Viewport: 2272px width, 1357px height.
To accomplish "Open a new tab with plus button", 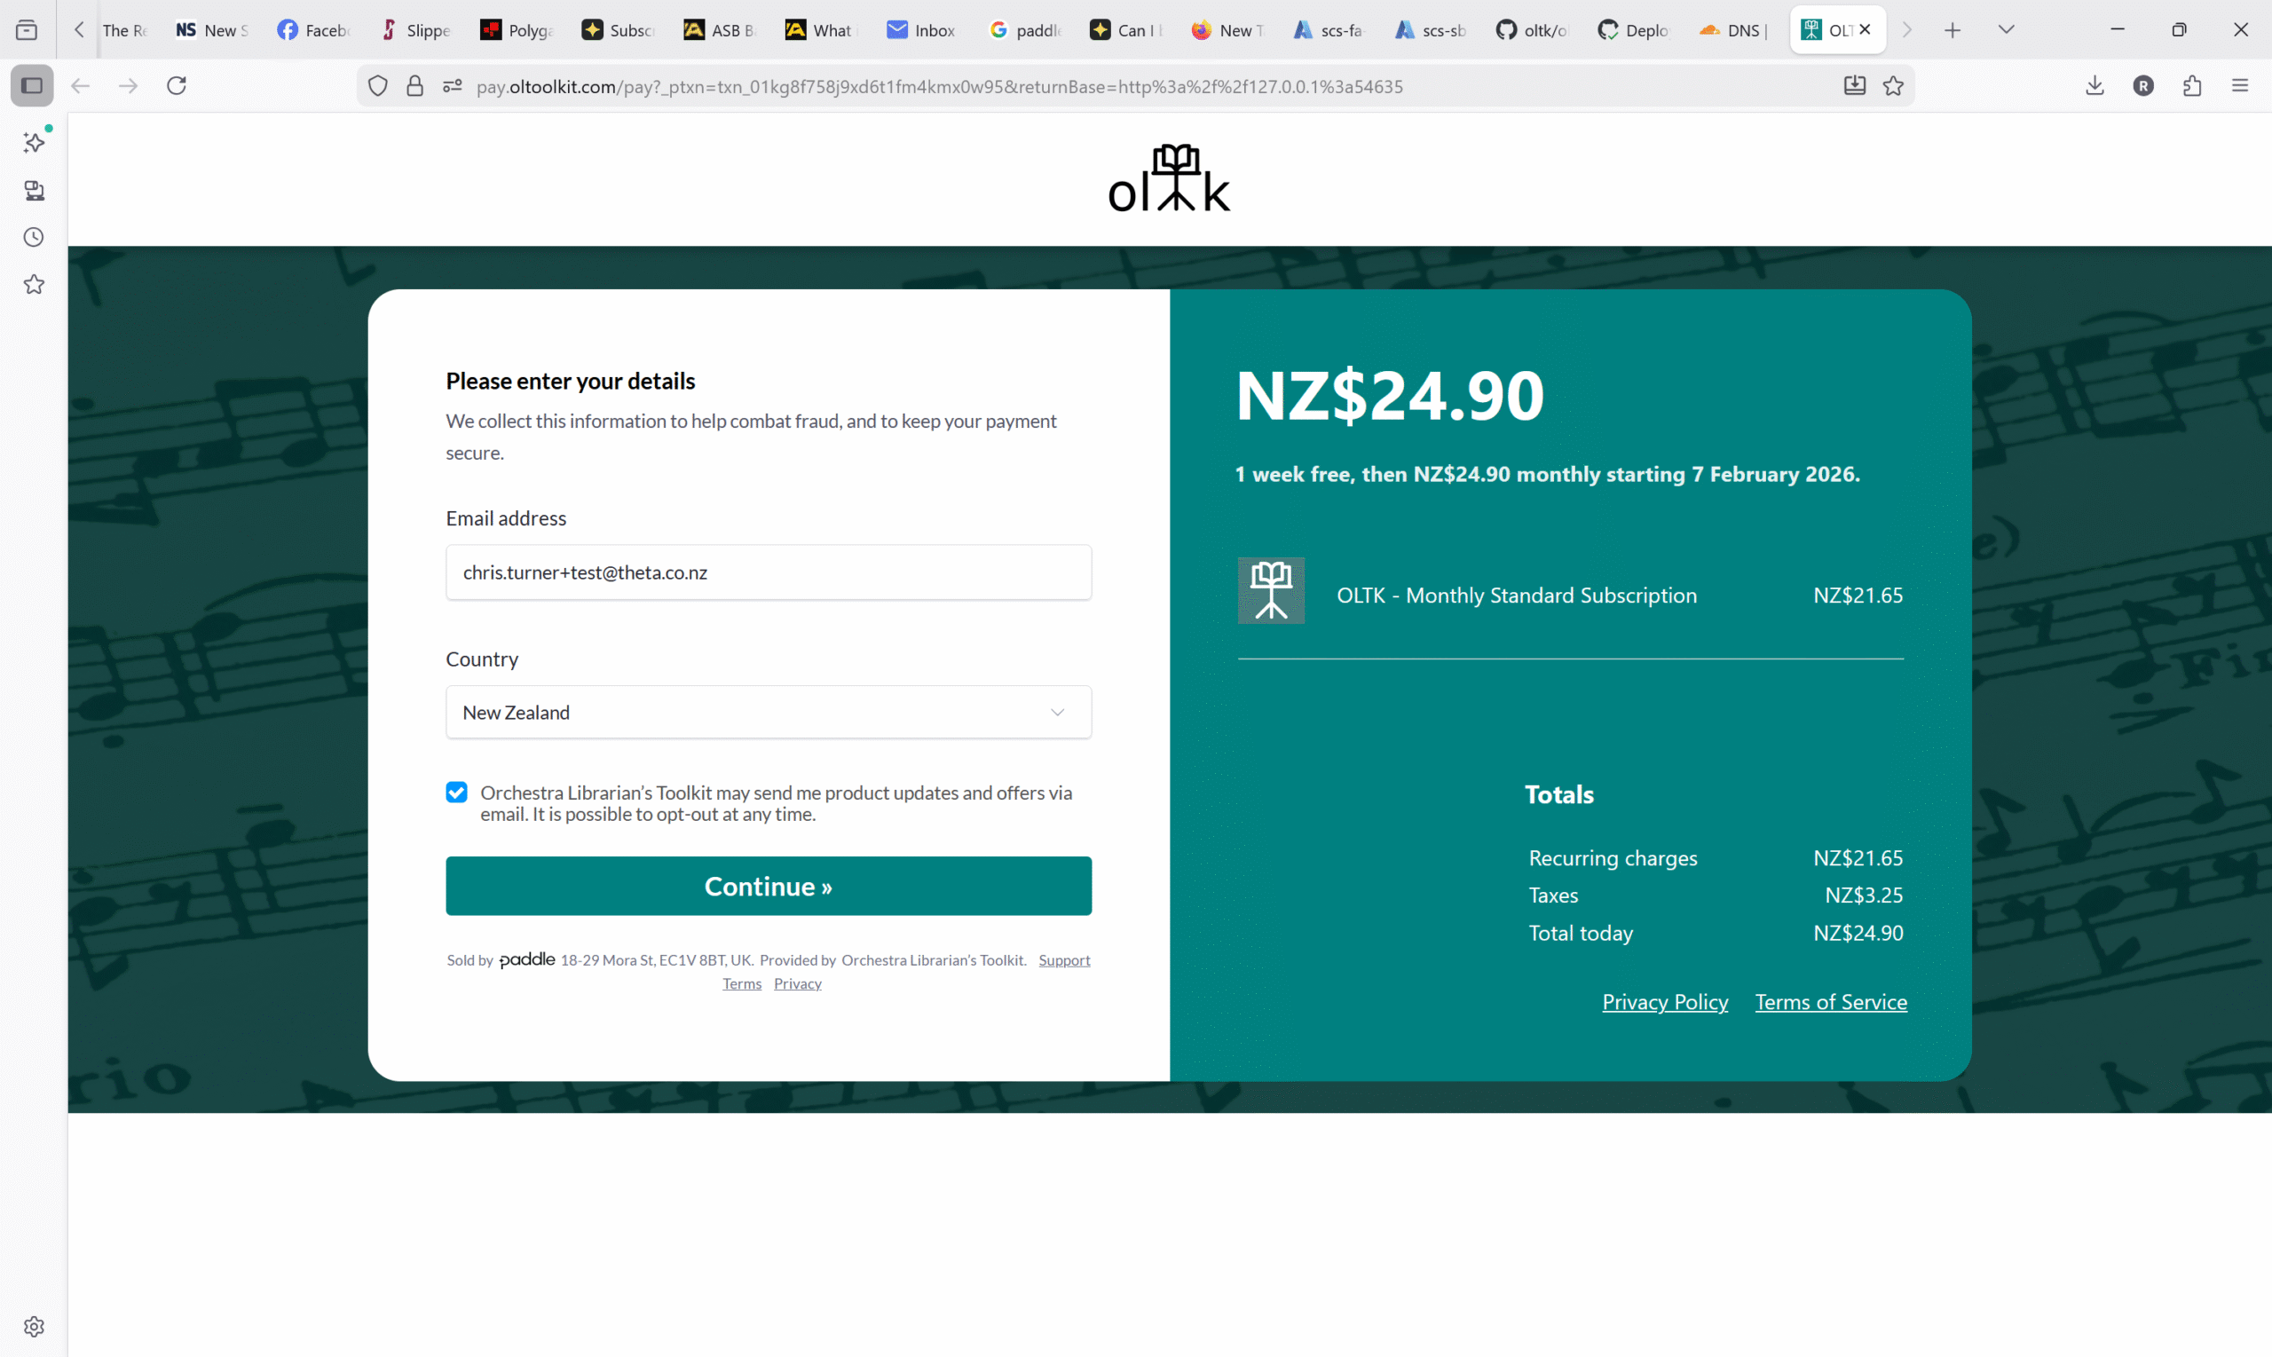I will pos(1952,30).
